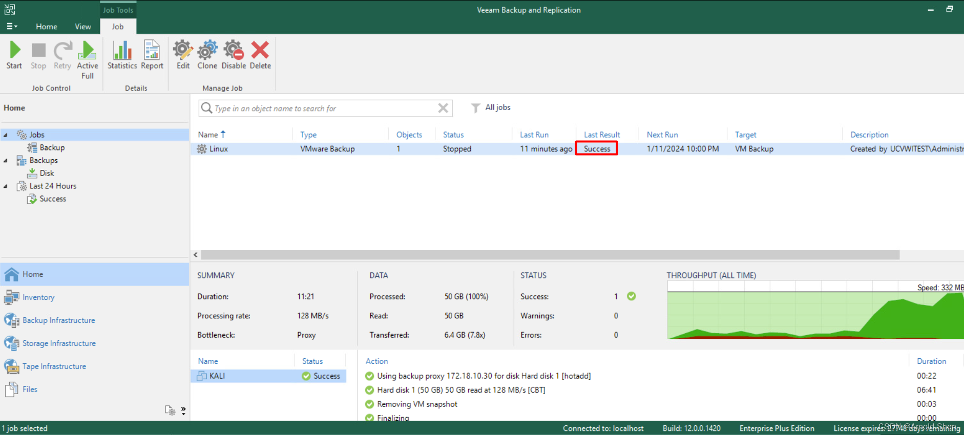Screen dimensions: 964x435
Task: Open the job Report
Action: pos(152,55)
